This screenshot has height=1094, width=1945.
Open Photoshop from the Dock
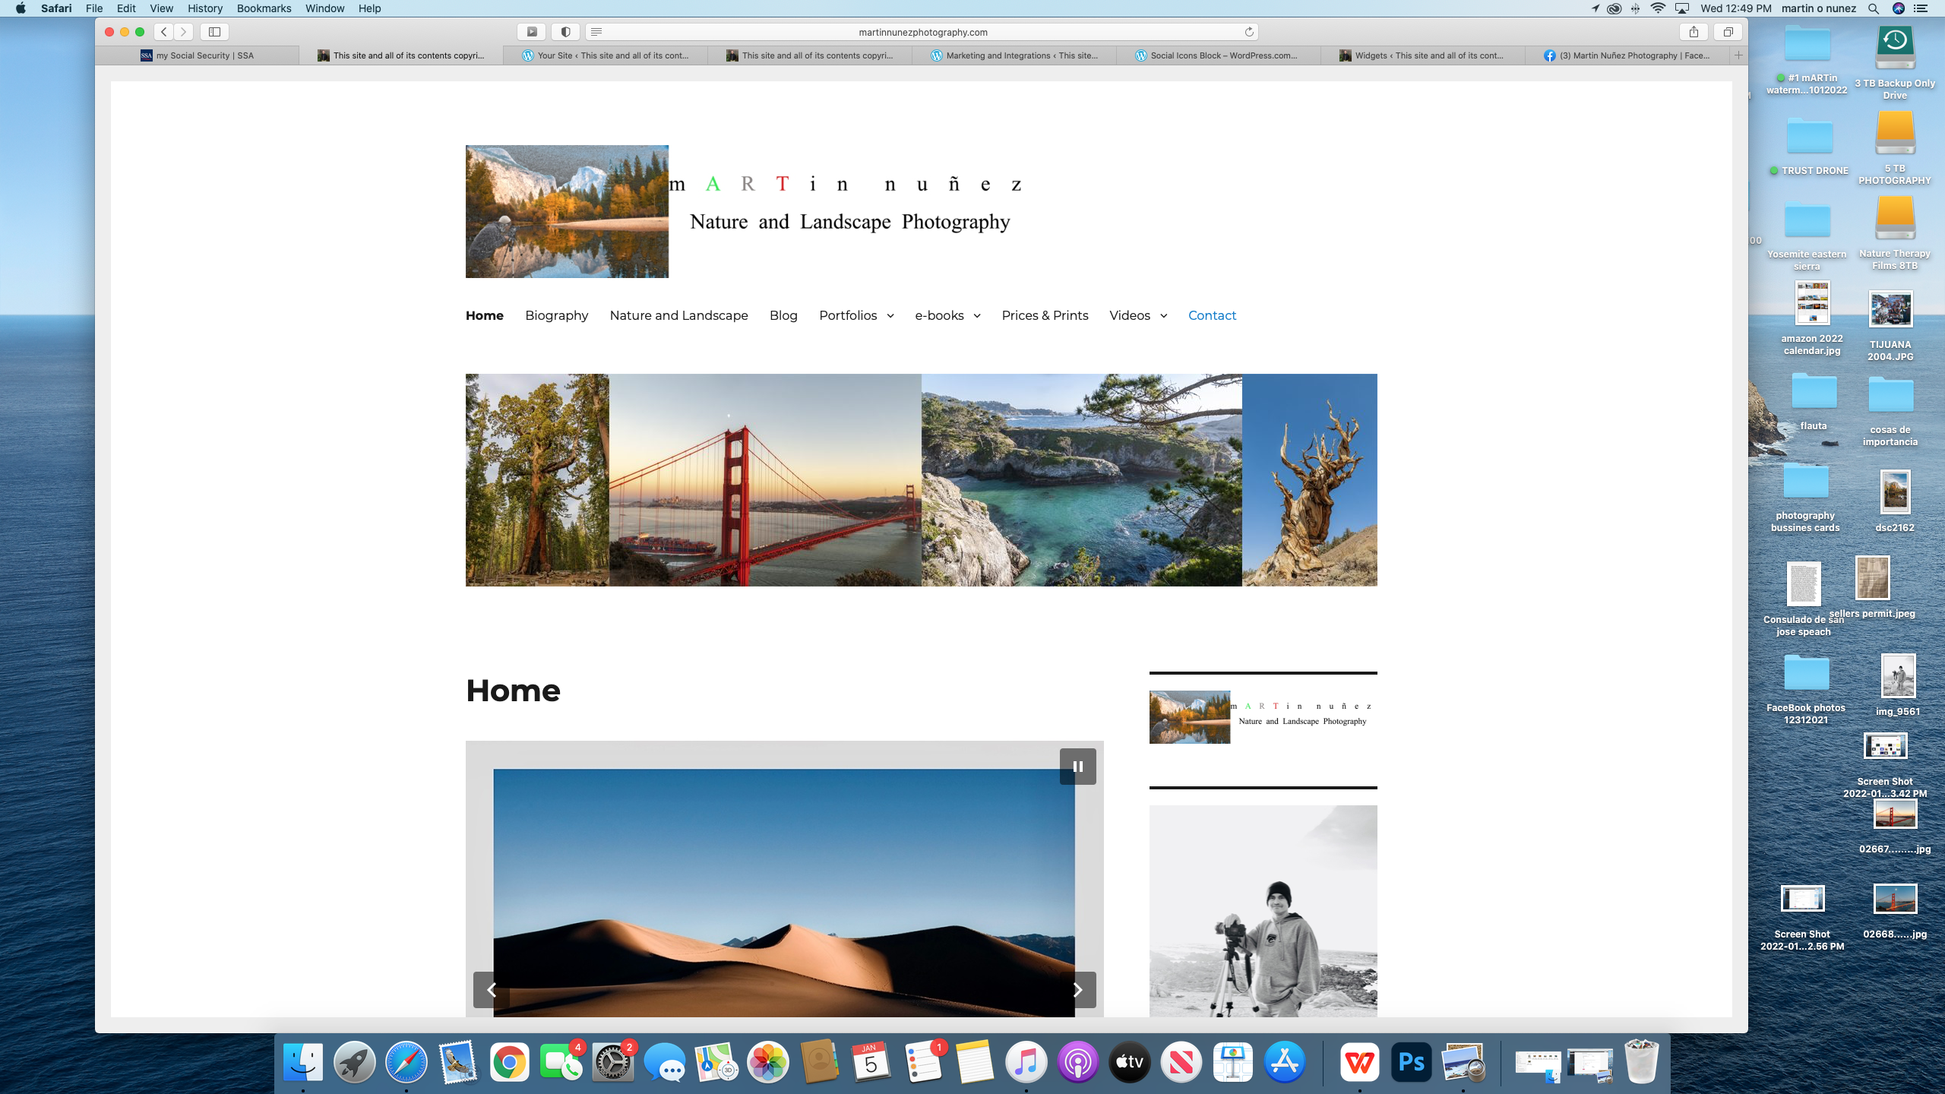point(1411,1061)
